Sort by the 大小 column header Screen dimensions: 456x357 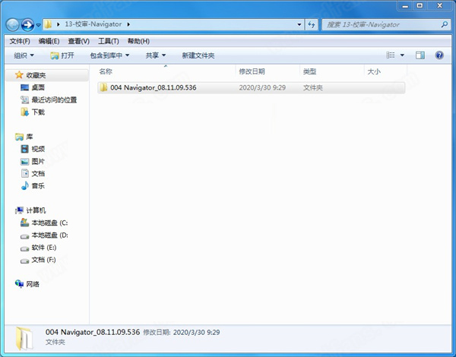point(374,71)
